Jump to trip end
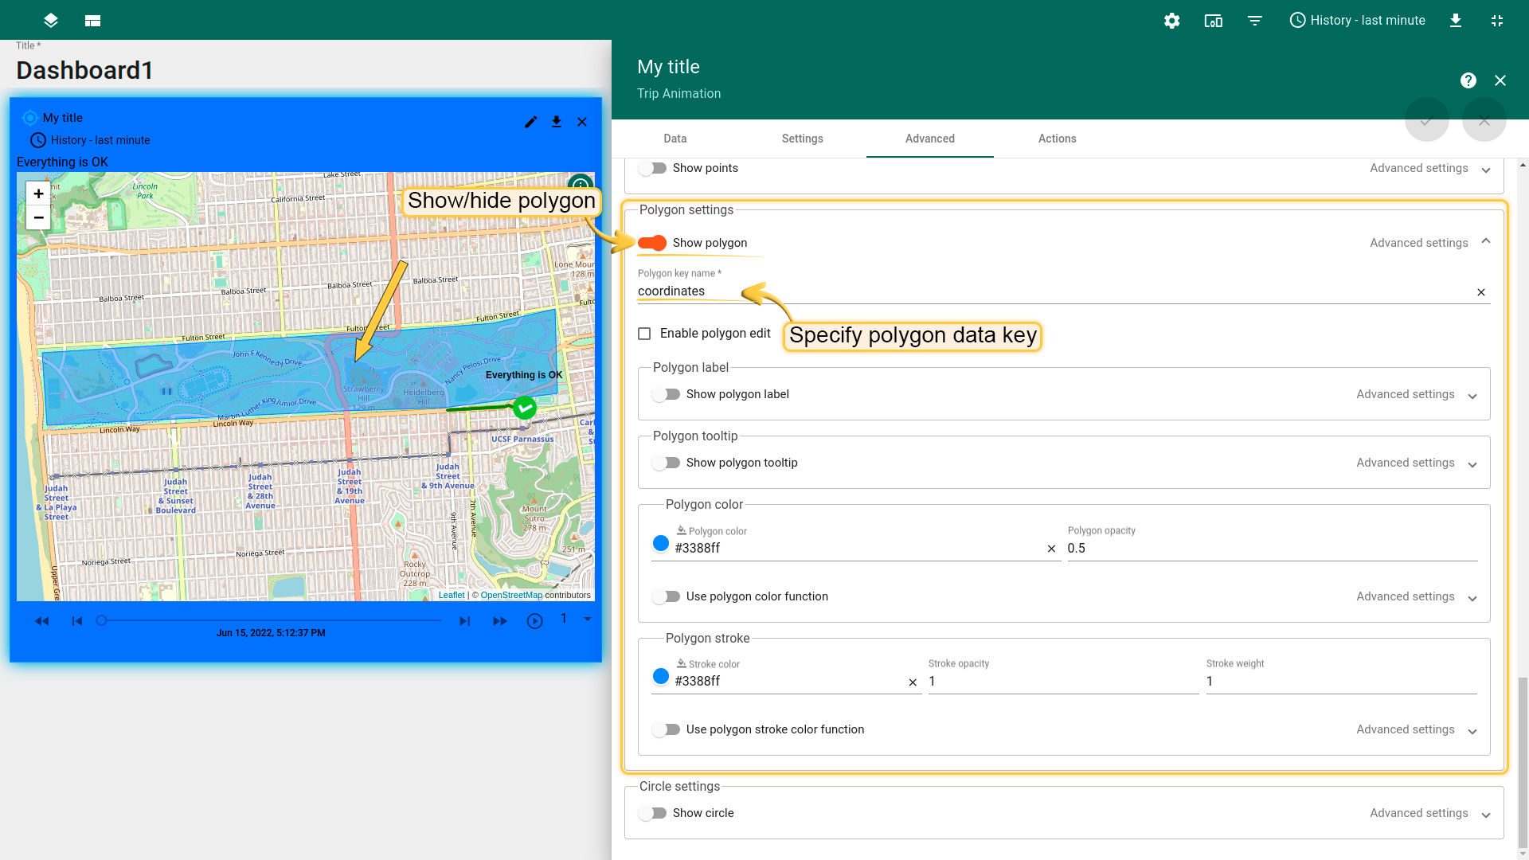 (x=464, y=621)
